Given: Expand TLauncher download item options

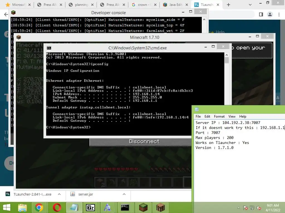Looking at the screenshot, I should [x=59, y=194].
